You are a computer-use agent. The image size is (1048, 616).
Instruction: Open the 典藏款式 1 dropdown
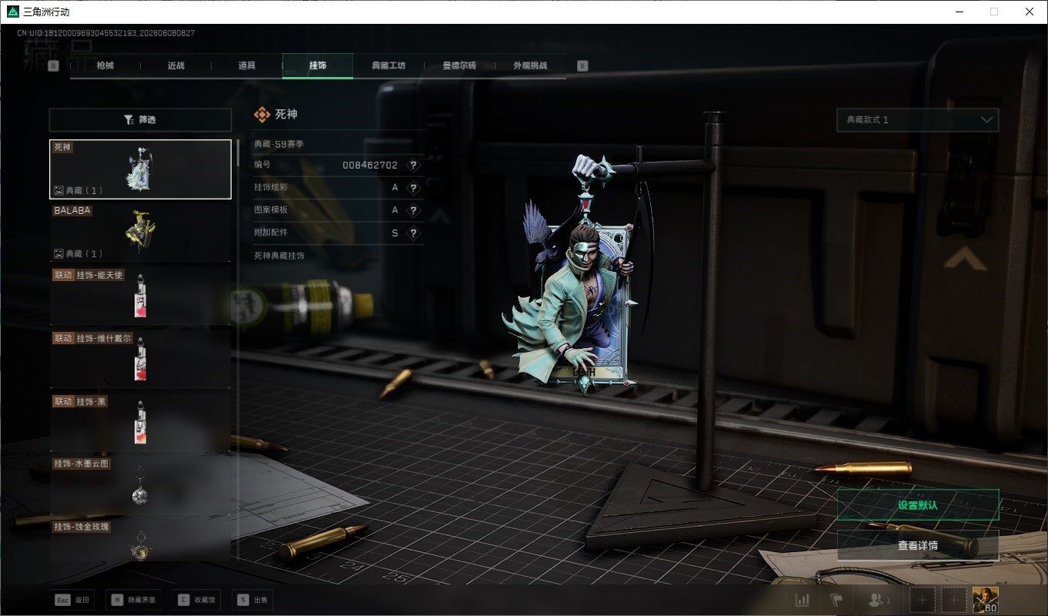tap(918, 120)
